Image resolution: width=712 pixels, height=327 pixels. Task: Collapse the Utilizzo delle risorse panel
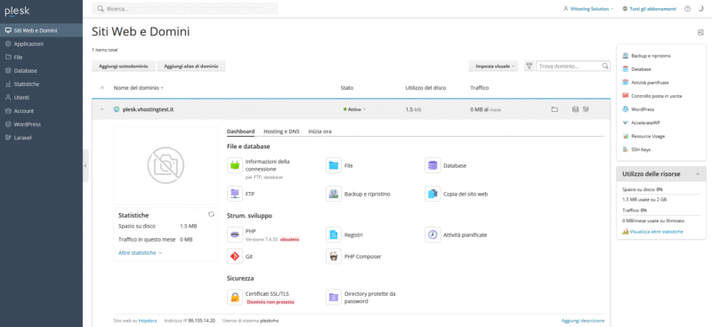coord(698,174)
